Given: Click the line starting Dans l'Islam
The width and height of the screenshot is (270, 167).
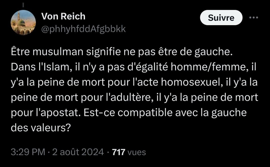Looking at the screenshot, I should [x=133, y=67].
